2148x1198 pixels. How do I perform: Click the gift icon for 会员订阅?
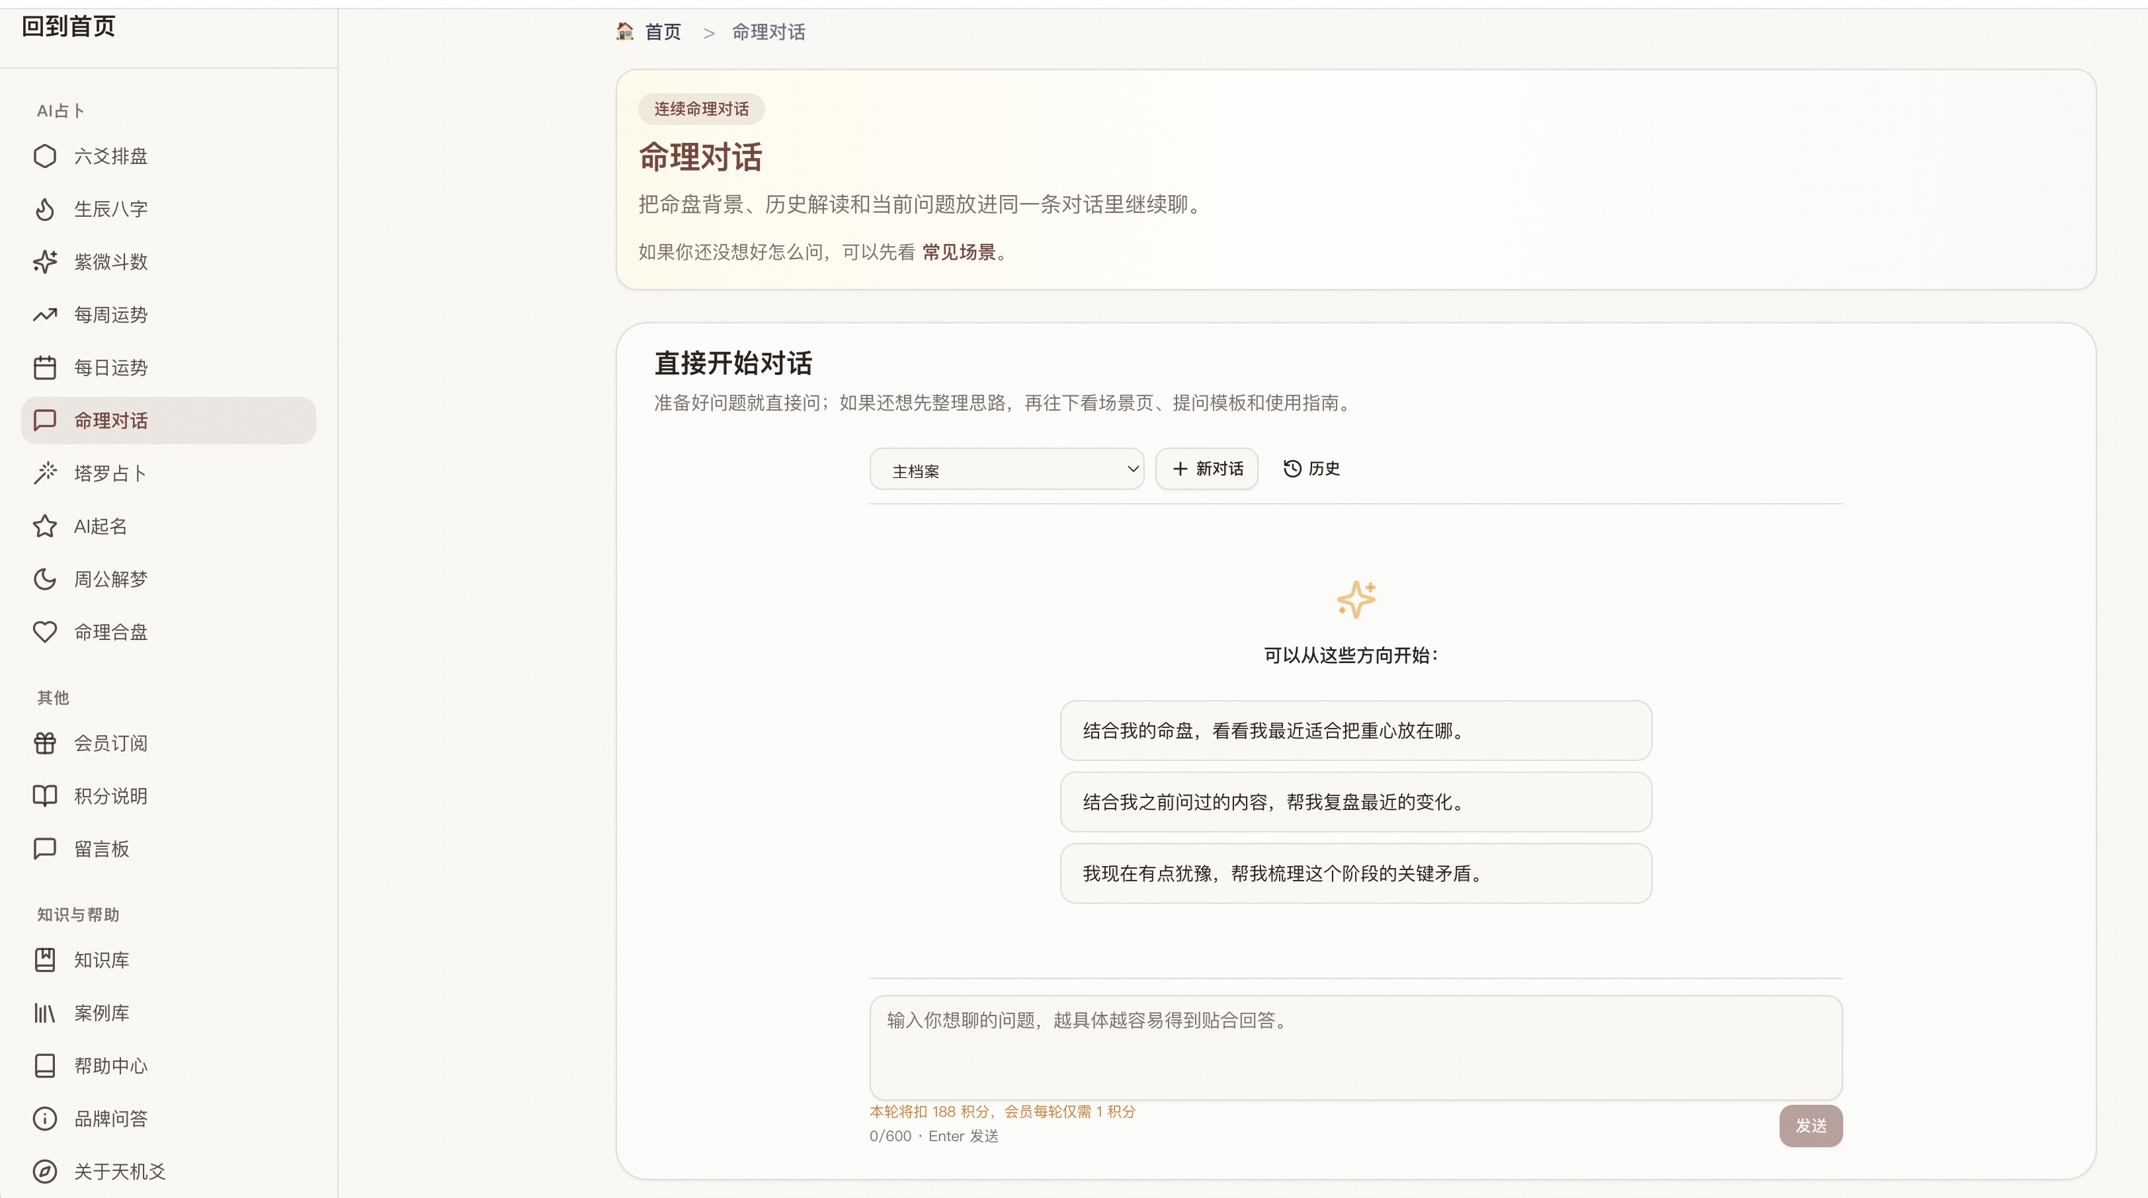pyautogui.click(x=45, y=743)
